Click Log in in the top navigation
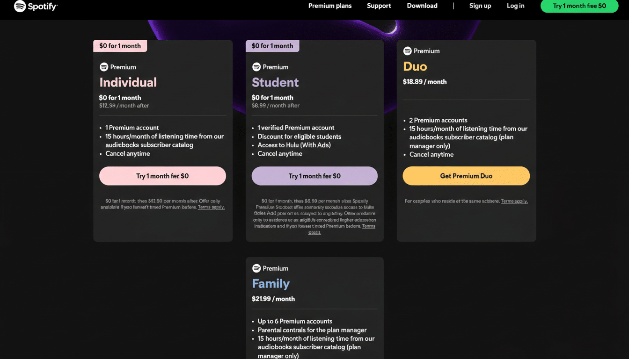The image size is (629, 359). click(515, 6)
